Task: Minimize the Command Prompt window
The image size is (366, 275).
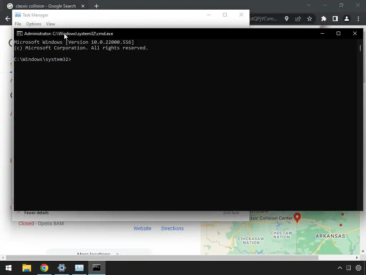Action: (322, 33)
